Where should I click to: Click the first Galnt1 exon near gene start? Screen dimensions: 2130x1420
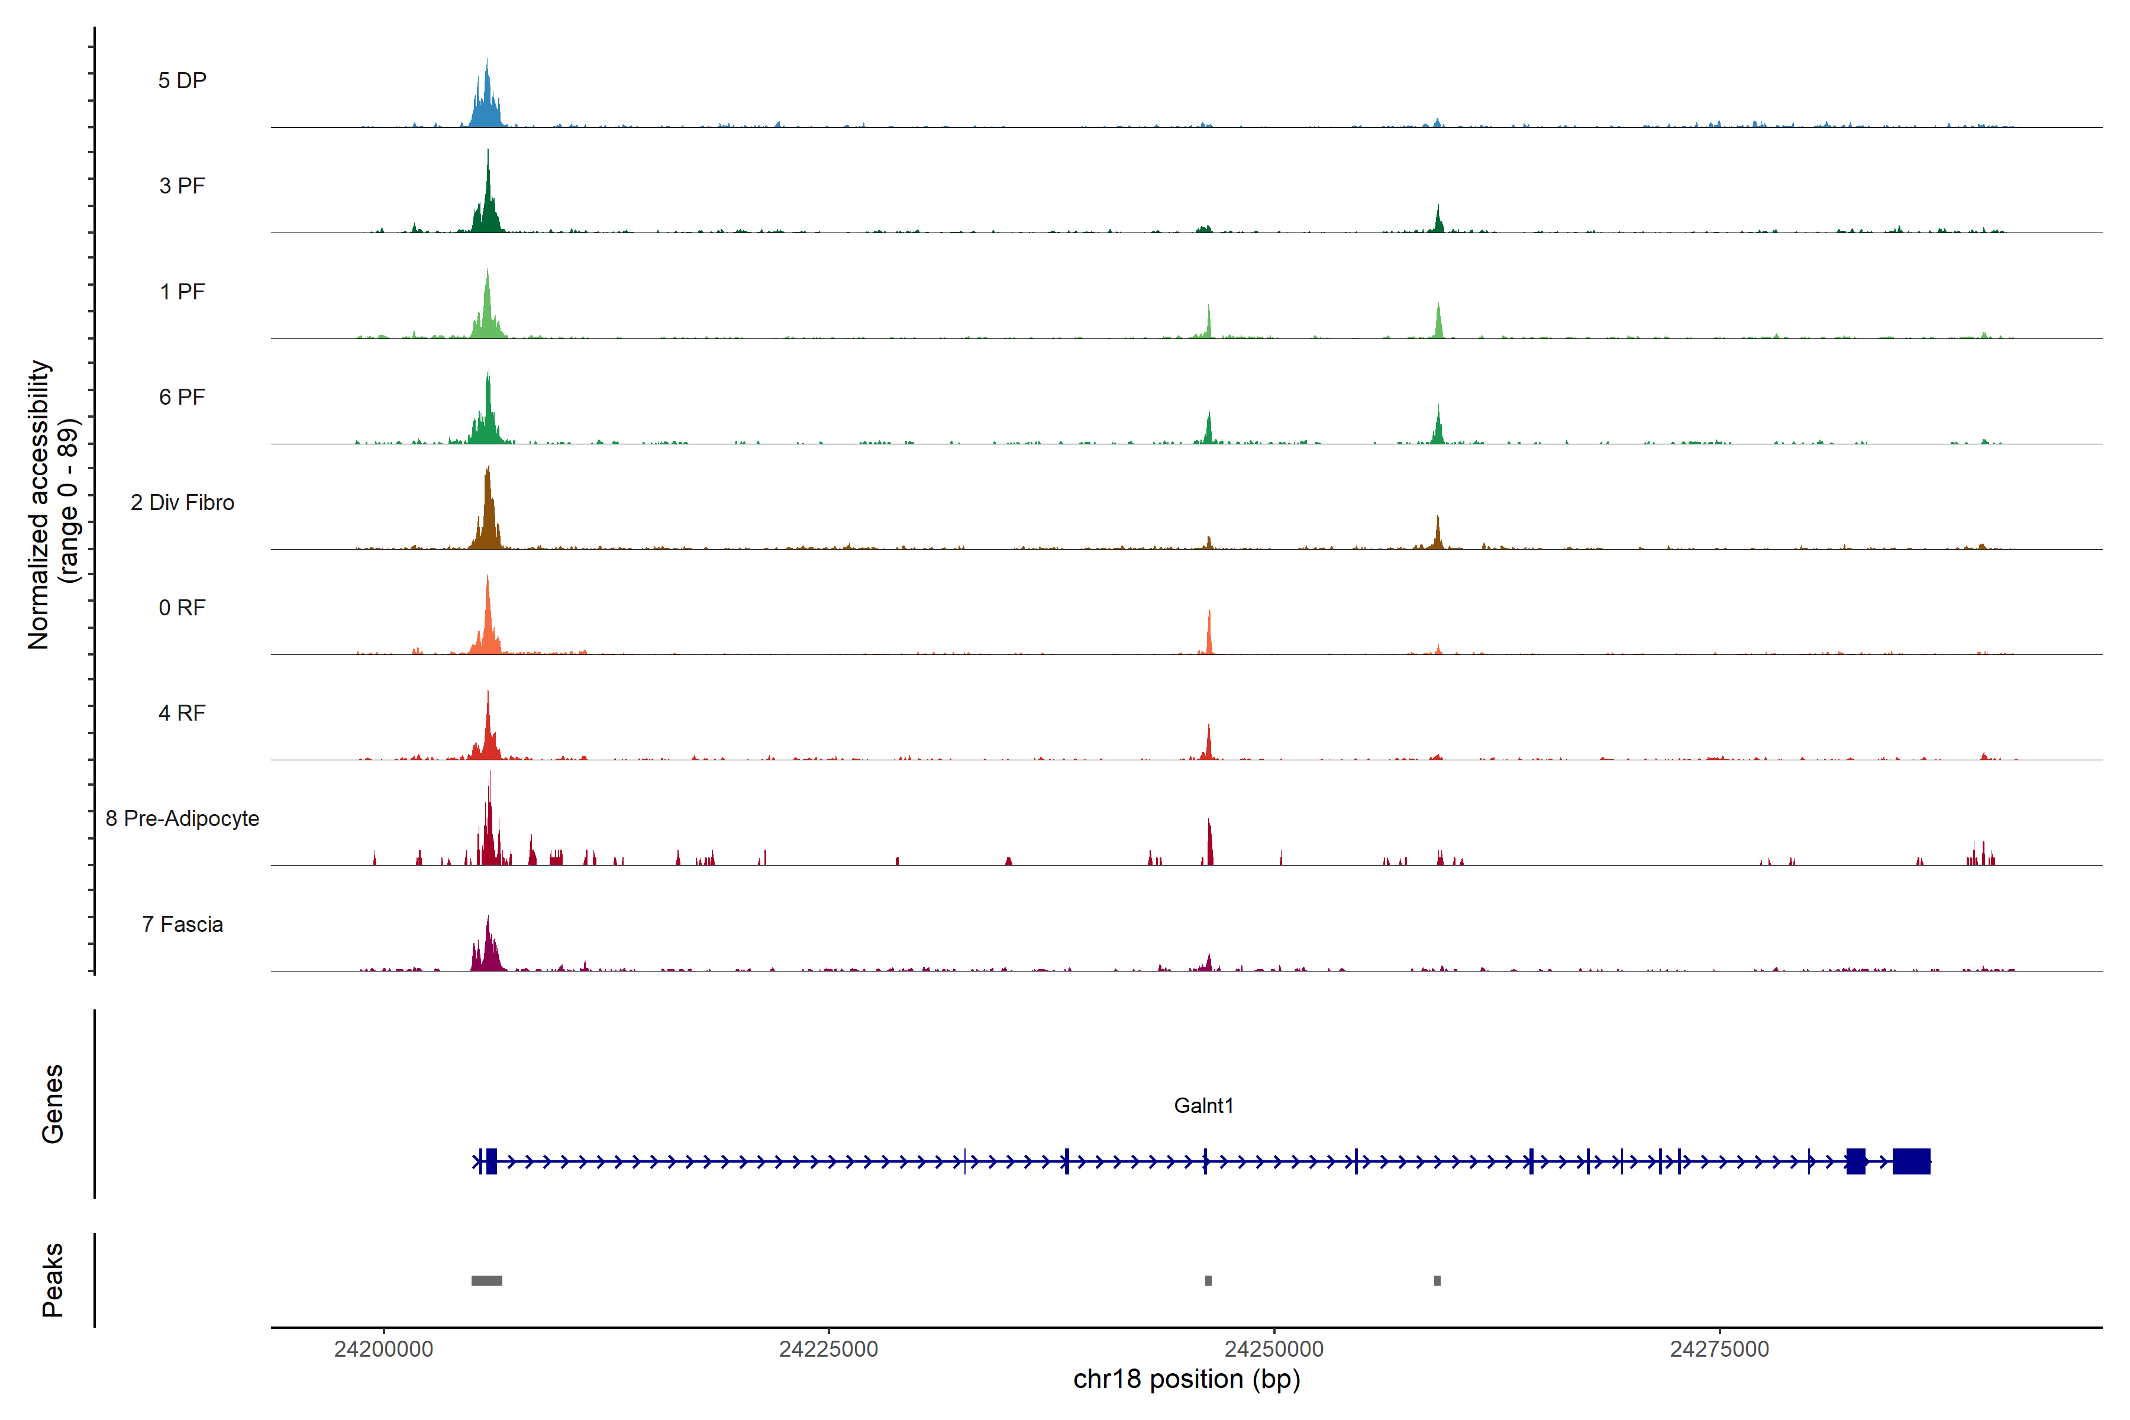(491, 1161)
